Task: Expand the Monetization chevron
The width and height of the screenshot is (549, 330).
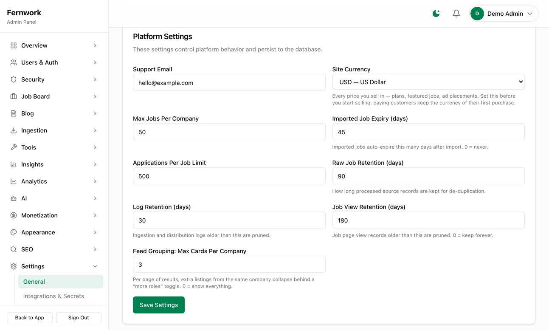Action: point(95,215)
